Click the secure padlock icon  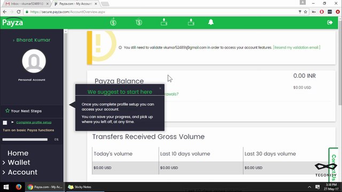(x=27, y=12)
